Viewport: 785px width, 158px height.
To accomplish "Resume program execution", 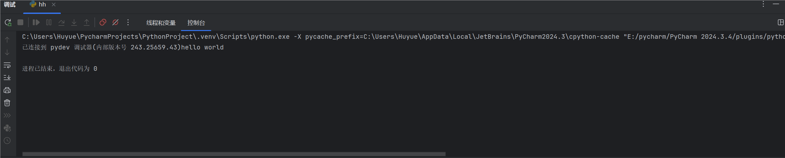I will pyautogui.click(x=36, y=23).
